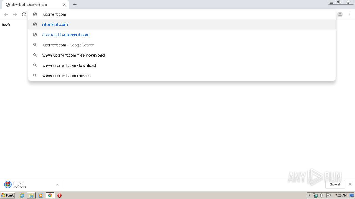Choose 'www.utorrent.com free download' suggestion
The image size is (355, 199).
[x=182, y=55]
